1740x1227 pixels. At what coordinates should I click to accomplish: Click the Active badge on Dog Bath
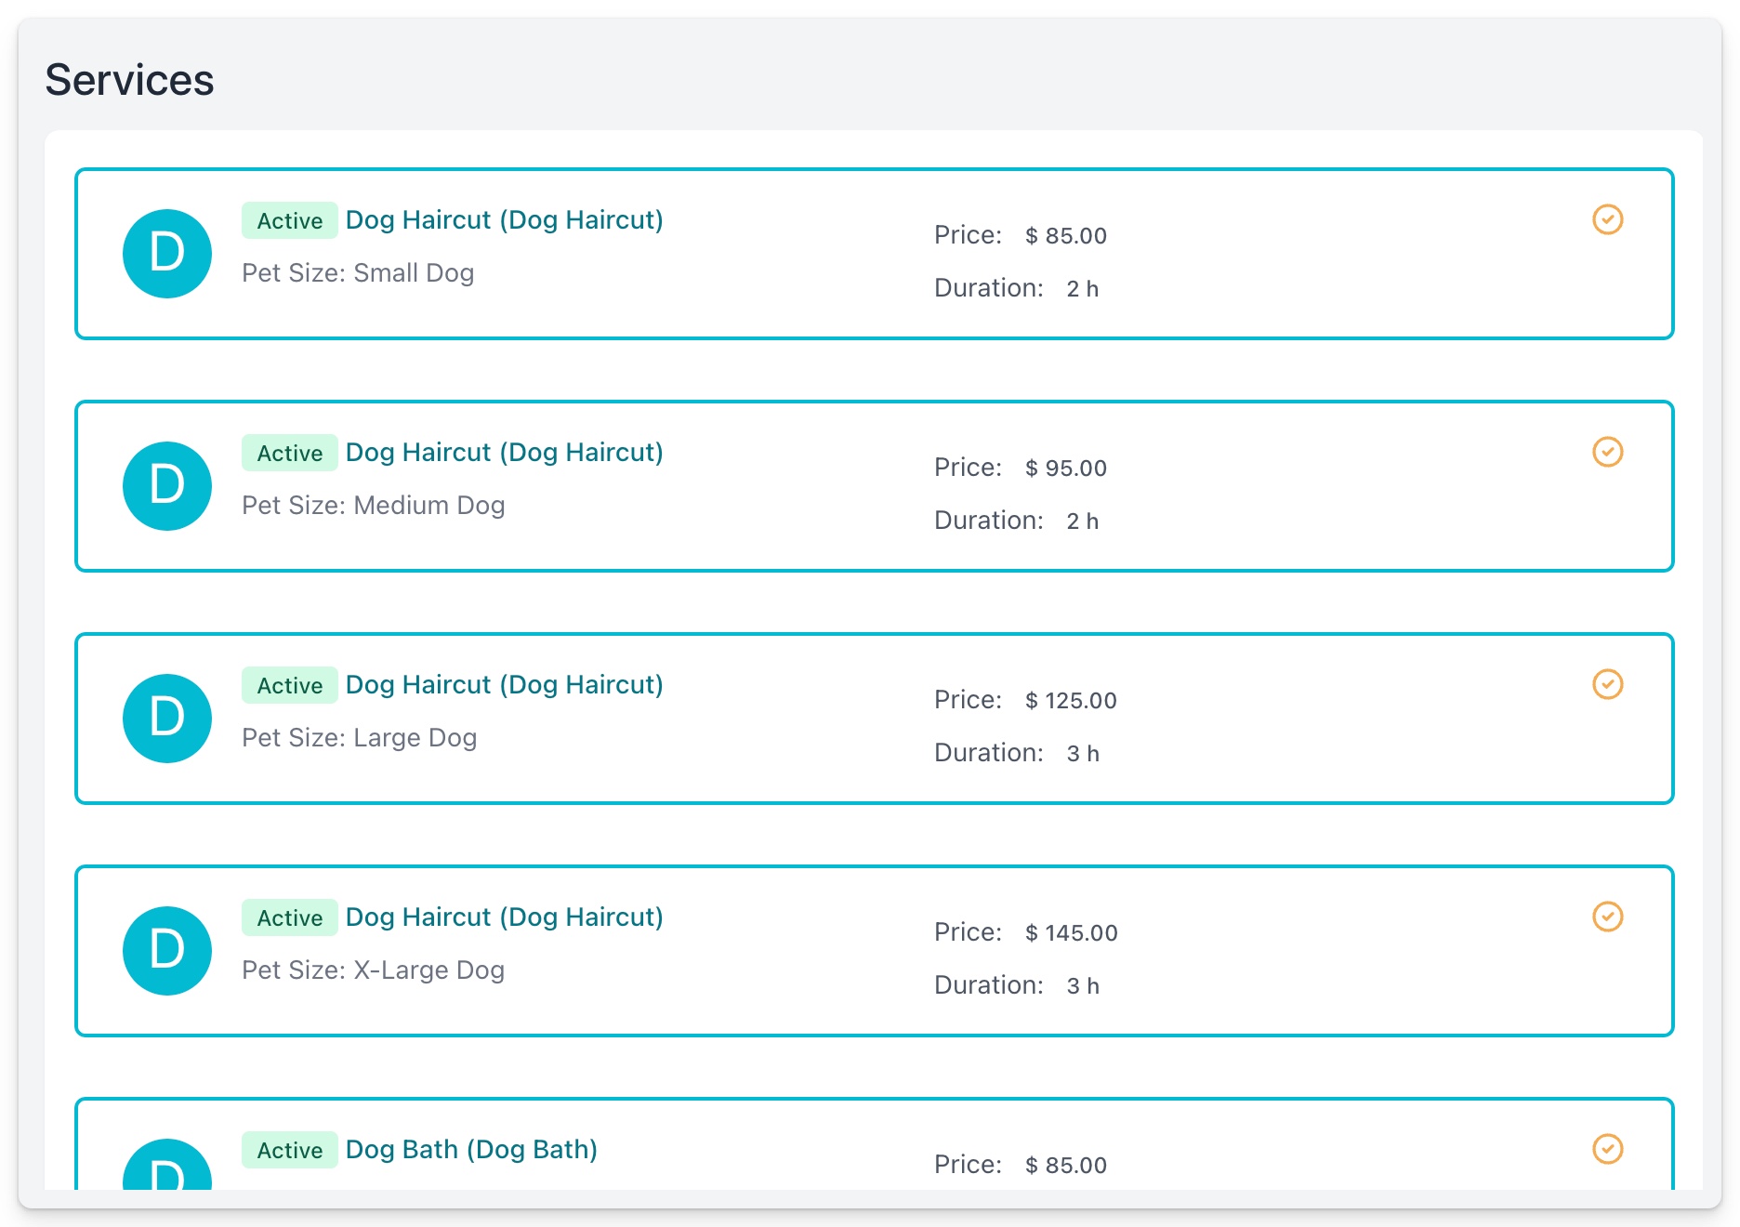click(289, 1150)
